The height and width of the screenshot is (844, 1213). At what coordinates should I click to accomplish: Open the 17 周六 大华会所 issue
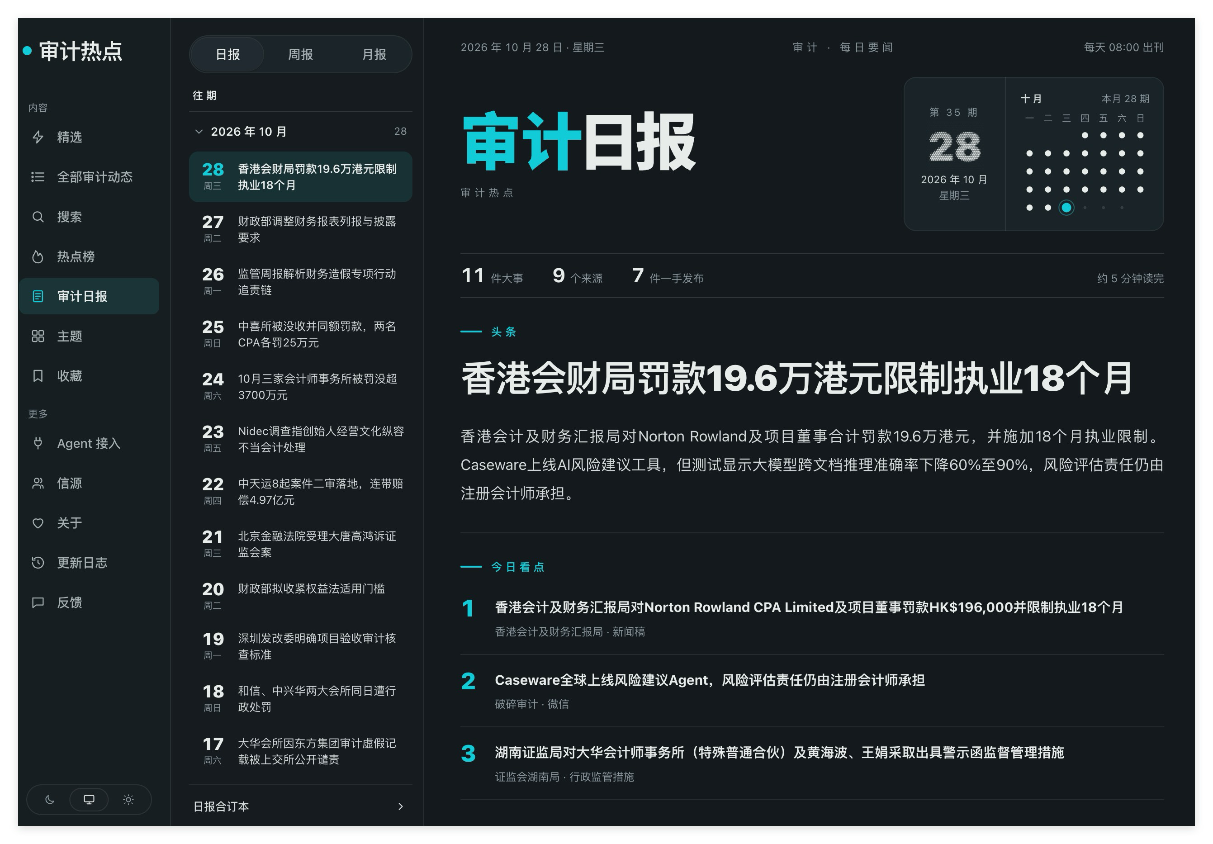(301, 751)
